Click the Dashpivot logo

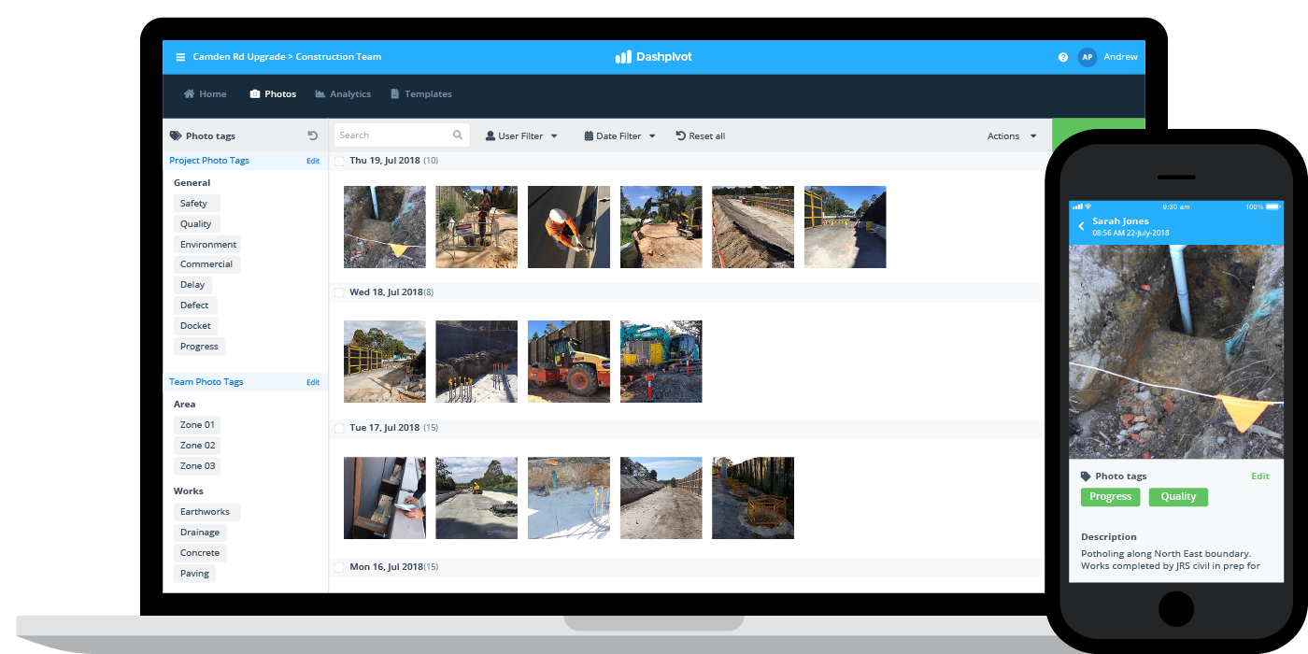(x=653, y=57)
